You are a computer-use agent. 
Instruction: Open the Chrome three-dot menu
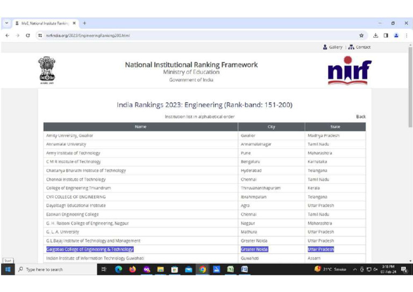pos(407,35)
